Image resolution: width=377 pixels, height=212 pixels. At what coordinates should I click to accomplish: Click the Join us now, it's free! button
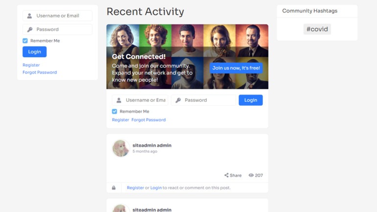(x=236, y=68)
